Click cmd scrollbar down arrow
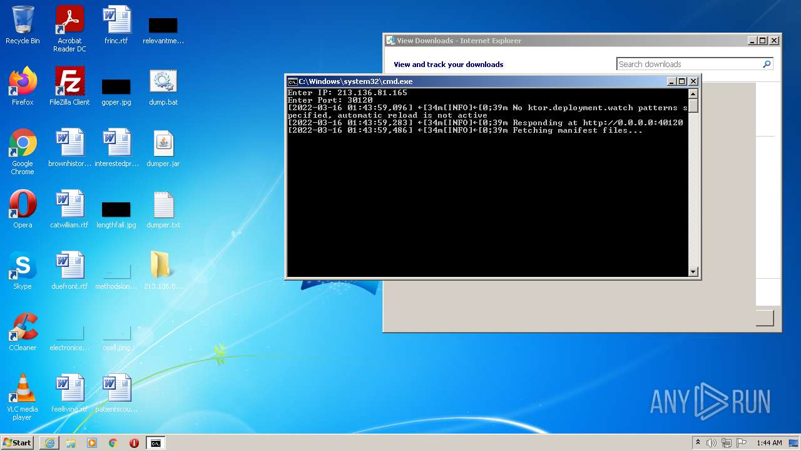 pyautogui.click(x=693, y=272)
